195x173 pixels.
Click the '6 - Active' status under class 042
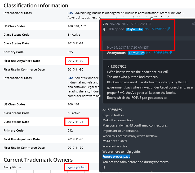[74, 113]
